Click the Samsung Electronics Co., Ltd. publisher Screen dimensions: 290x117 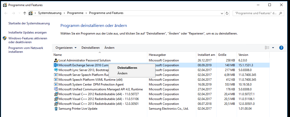click(169, 109)
